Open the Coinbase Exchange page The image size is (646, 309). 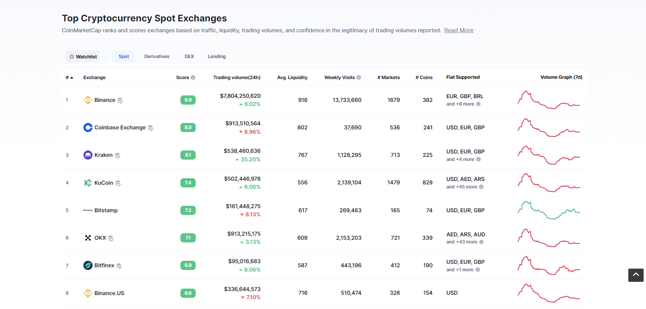tap(120, 127)
